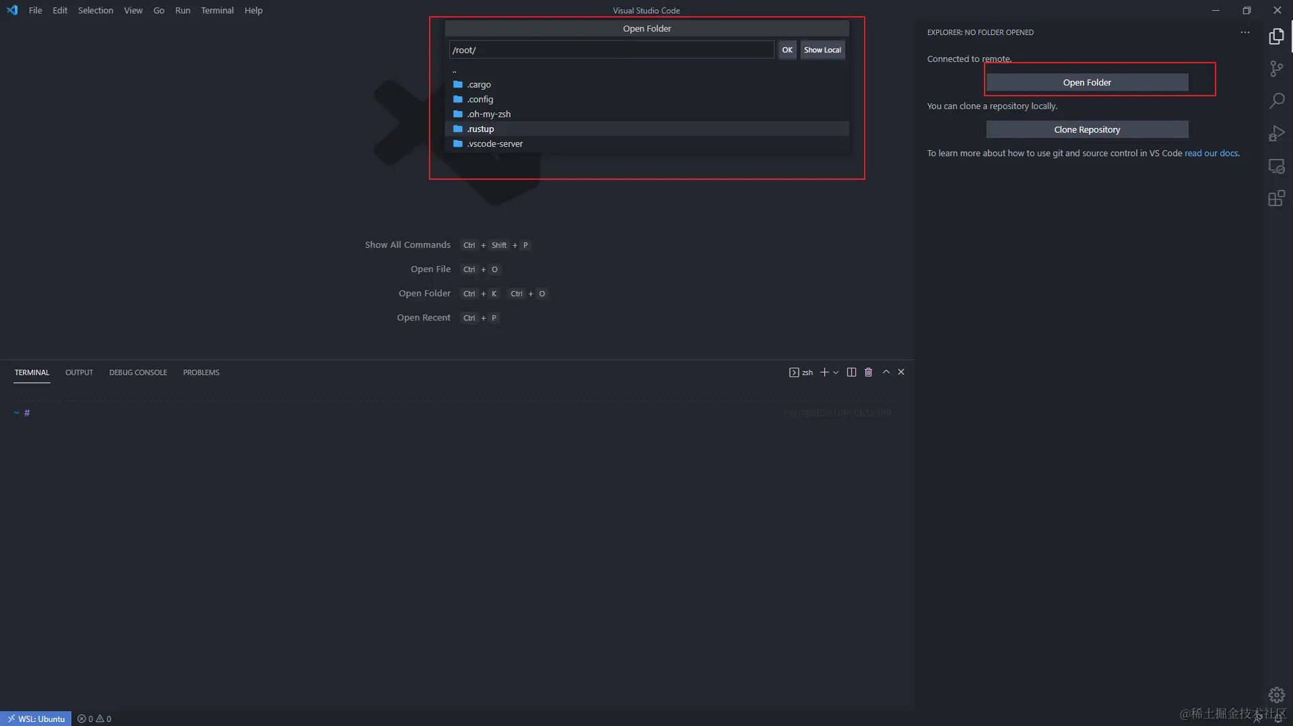Select the .rustup folder
The image size is (1293, 726).
(646, 129)
